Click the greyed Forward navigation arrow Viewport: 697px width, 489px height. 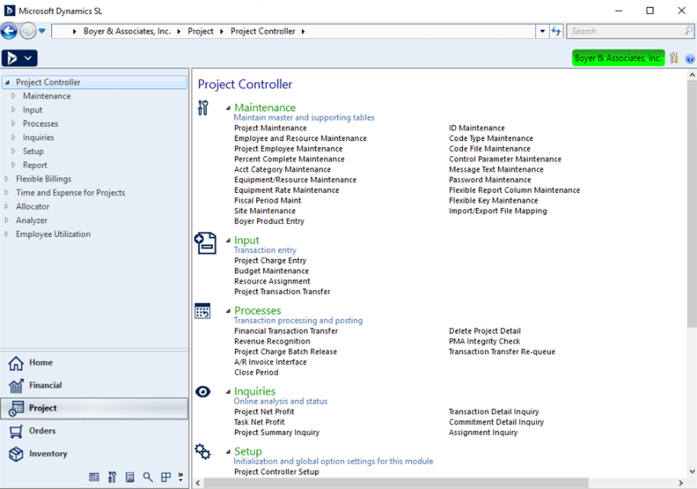click(27, 31)
